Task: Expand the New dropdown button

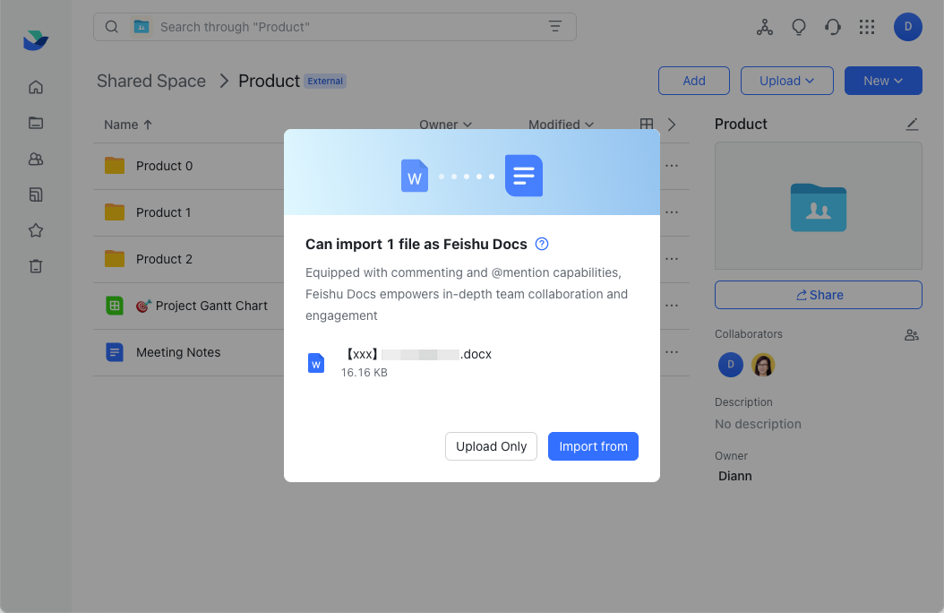Action: (x=882, y=81)
